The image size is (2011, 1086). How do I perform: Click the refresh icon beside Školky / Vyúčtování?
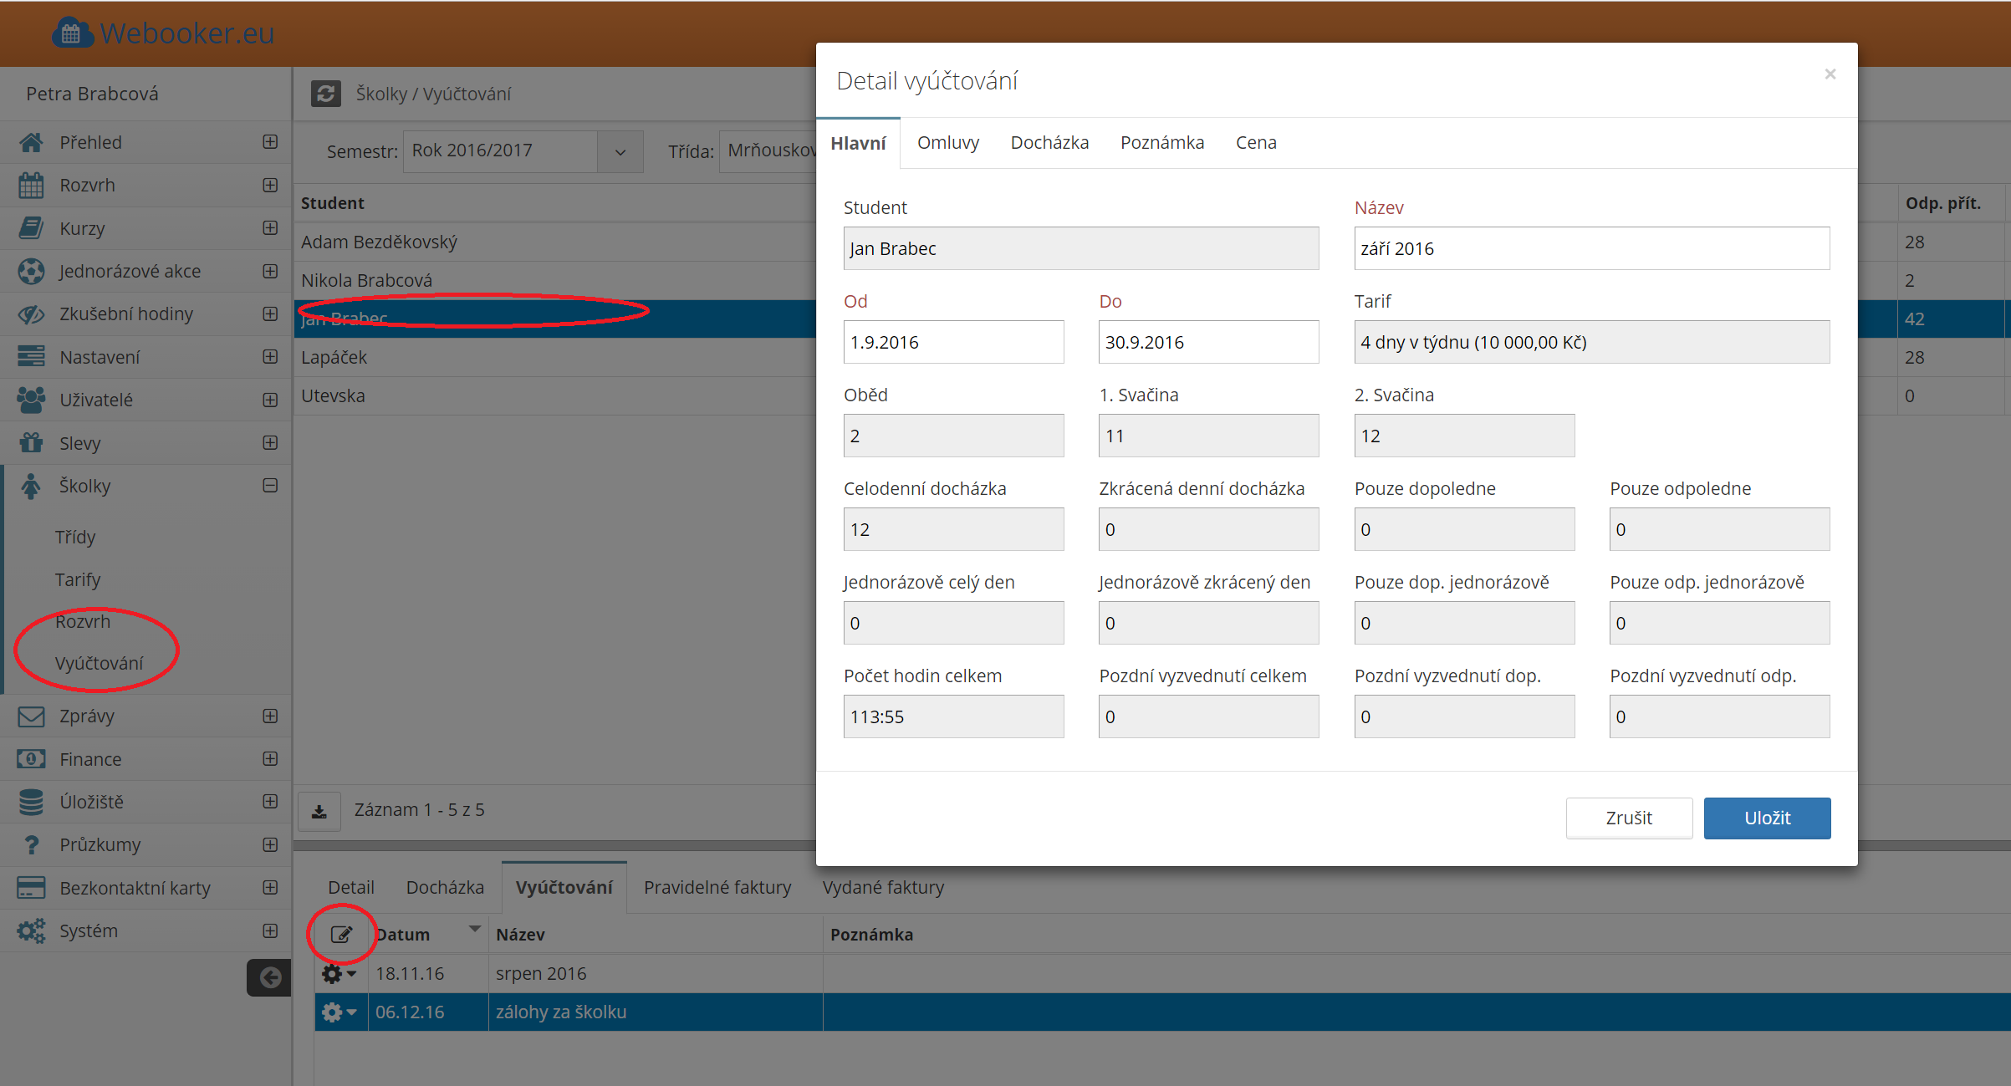(x=325, y=94)
